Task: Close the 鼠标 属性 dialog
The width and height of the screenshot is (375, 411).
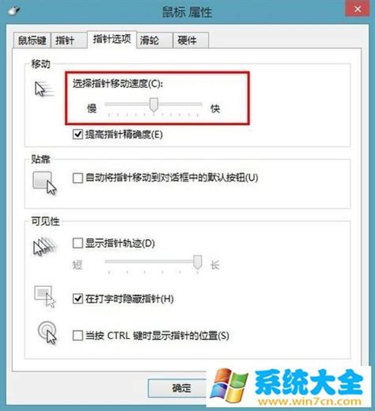Action: 358,9
